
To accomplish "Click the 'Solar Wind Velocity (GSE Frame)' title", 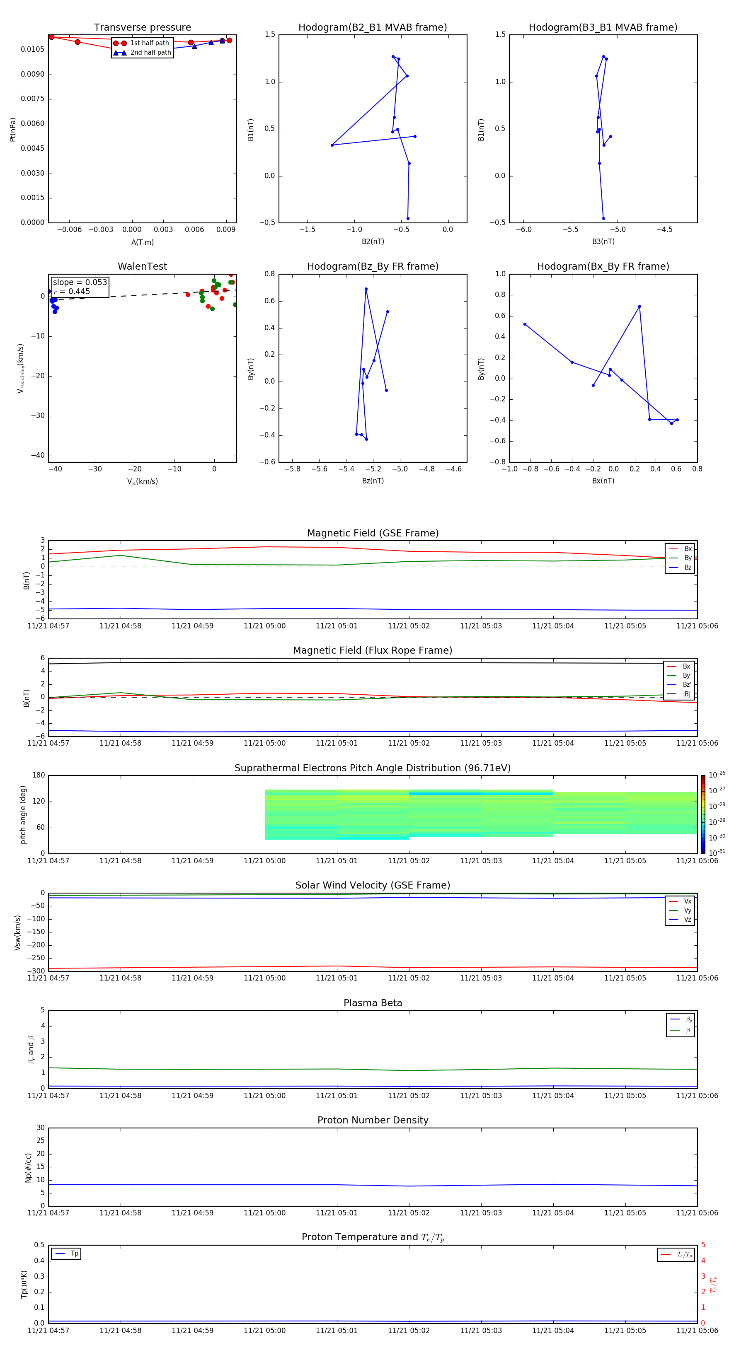I will 373,886.
